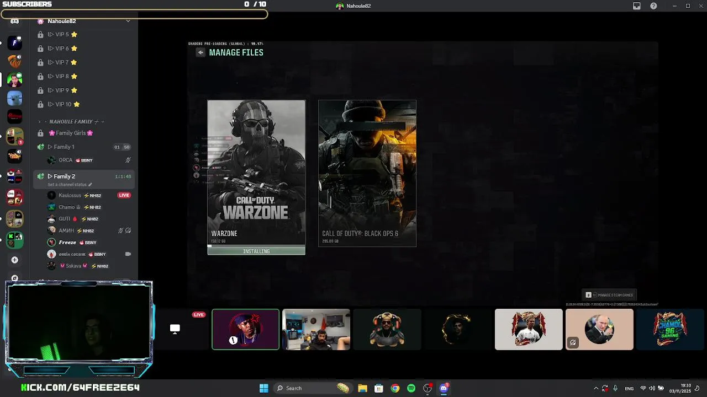This screenshot has height=397, width=707.
Task: Select the footballer avatar participant tile
Action: [529, 329]
